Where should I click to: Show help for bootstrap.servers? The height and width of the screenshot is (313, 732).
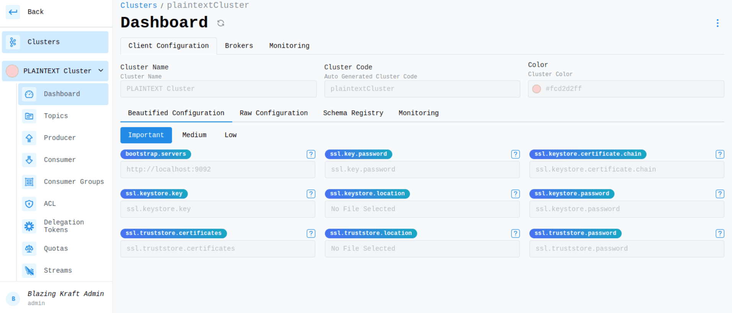[311, 154]
